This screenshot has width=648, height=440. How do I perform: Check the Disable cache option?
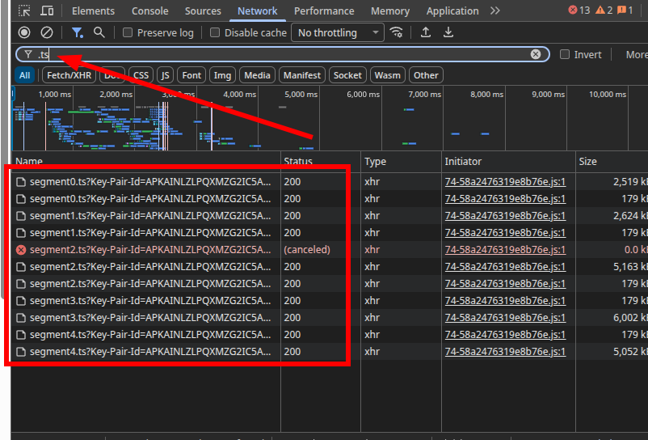tap(215, 33)
